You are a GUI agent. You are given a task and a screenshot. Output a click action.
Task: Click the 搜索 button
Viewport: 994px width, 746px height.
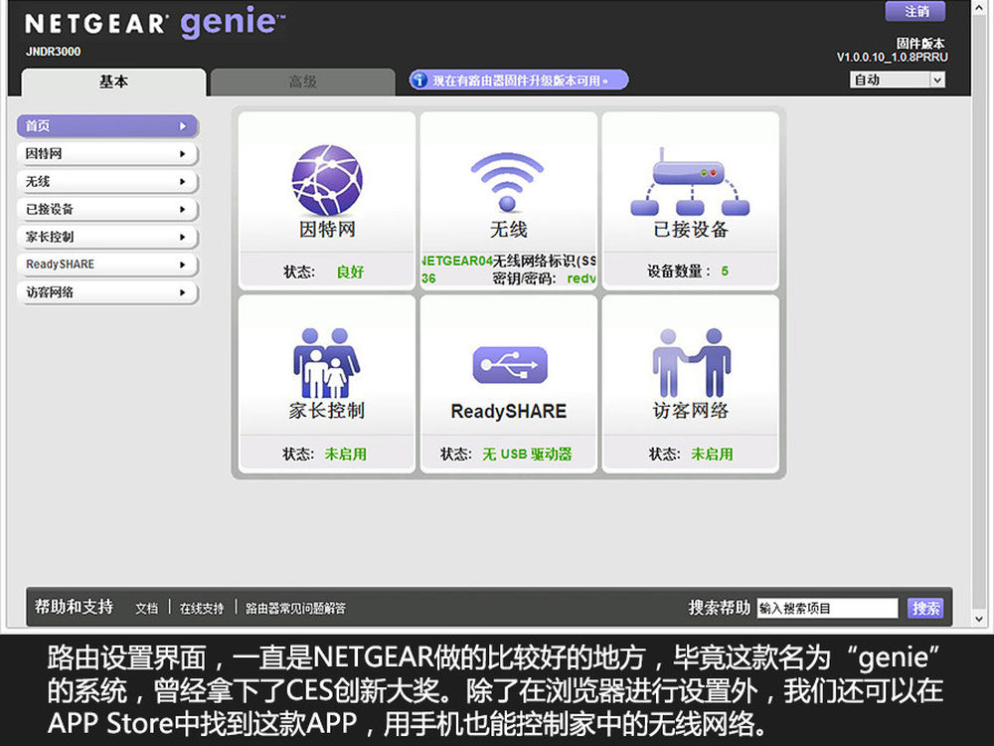coord(925,609)
